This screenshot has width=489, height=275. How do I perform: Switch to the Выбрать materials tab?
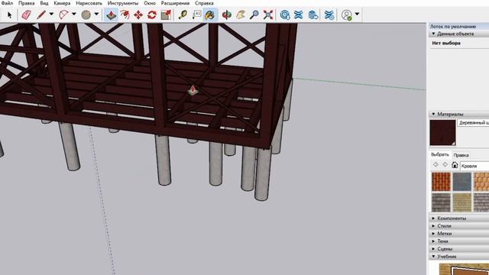pos(440,154)
